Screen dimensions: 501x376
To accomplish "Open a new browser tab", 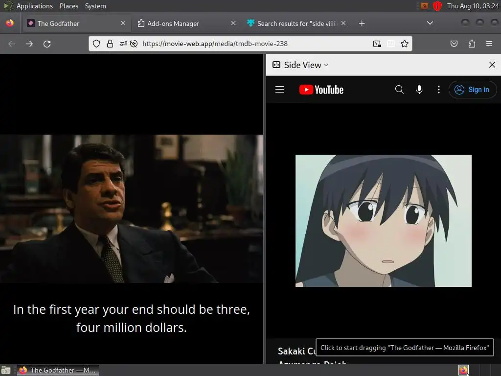I will [362, 23].
